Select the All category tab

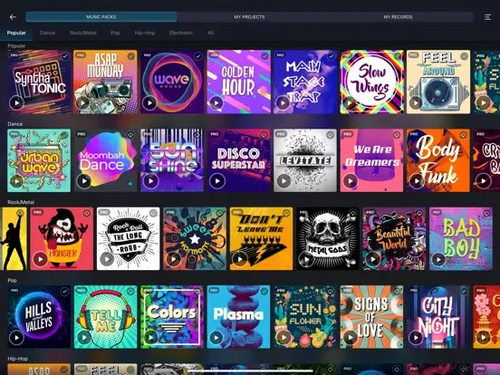[210, 33]
